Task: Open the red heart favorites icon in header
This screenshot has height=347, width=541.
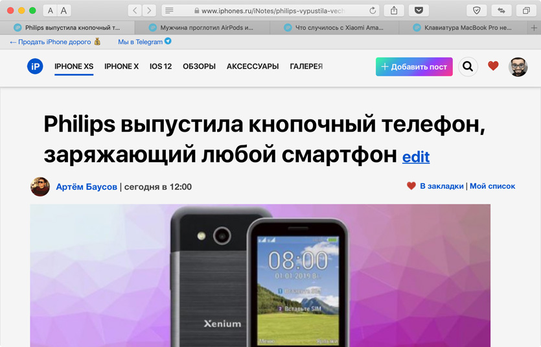Action: (493, 66)
